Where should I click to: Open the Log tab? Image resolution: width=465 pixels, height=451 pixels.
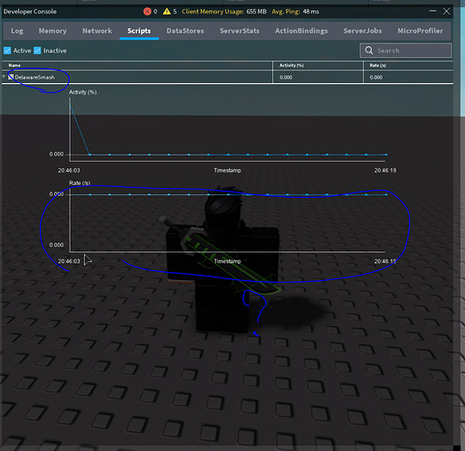click(x=17, y=31)
